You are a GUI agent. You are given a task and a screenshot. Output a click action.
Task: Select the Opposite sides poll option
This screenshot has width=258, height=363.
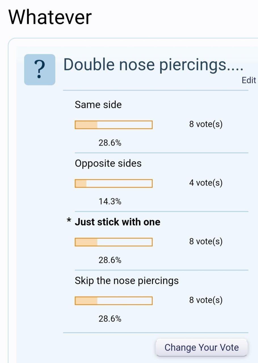point(108,163)
